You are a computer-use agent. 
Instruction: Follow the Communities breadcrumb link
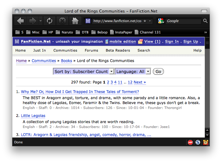[x=44, y=61]
